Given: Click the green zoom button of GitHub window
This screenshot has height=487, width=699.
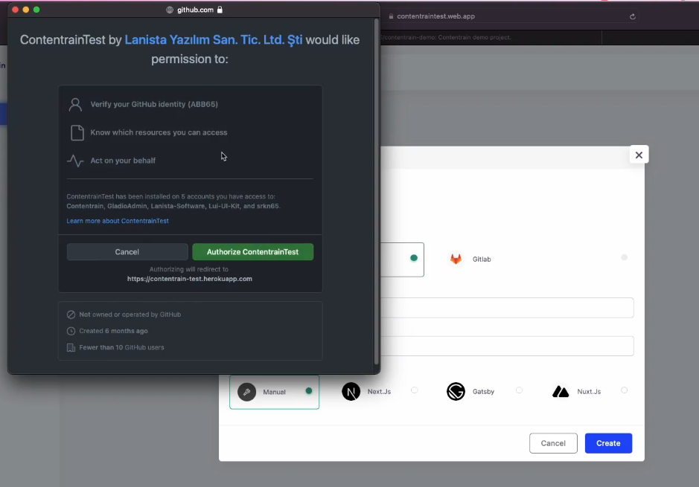Looking at the screenshot, I should pyautogui.click(x=36, y=10).
